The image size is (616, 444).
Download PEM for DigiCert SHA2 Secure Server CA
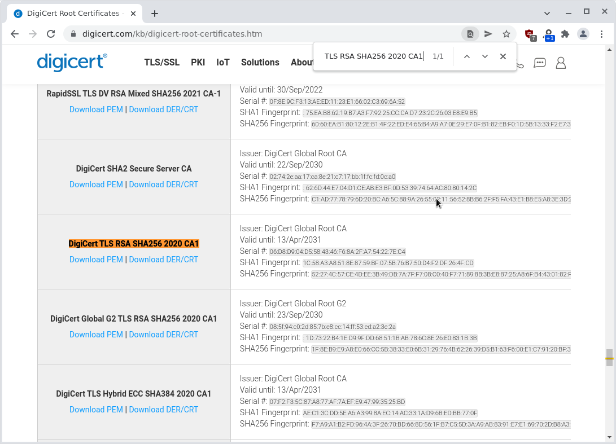[96, 184]
